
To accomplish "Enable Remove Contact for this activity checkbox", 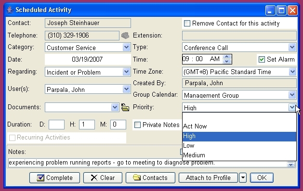I will pos(187,24).
